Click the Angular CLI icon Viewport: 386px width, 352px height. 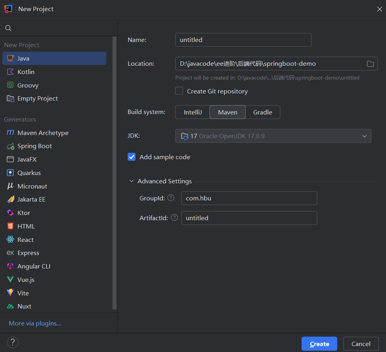pos(10,266)
